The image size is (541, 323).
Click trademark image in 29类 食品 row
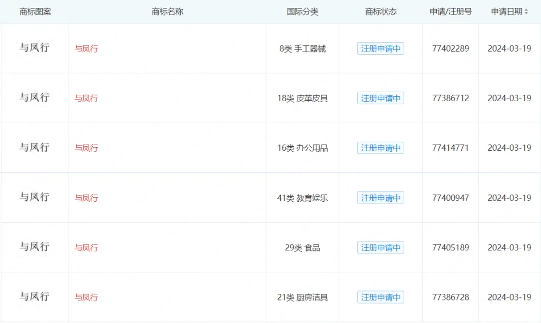35,247
